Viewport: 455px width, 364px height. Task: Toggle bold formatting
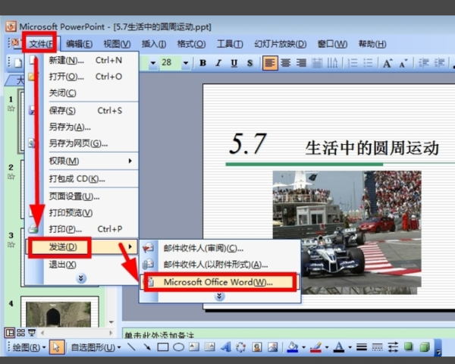202,63
